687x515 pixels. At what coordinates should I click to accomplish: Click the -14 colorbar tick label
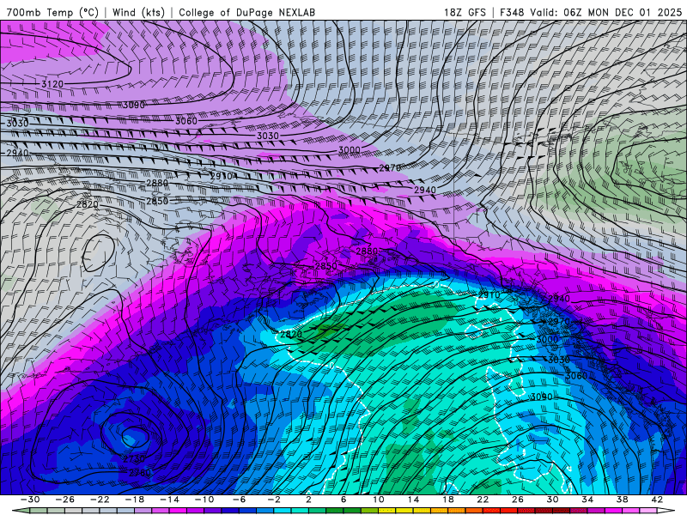tap(169, 500)
